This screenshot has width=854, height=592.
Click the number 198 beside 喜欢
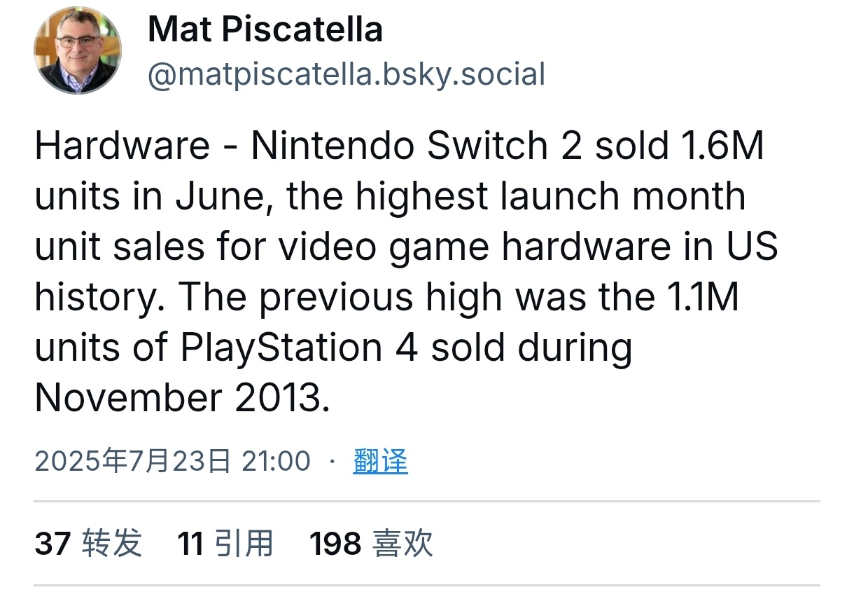coord(336,543)
